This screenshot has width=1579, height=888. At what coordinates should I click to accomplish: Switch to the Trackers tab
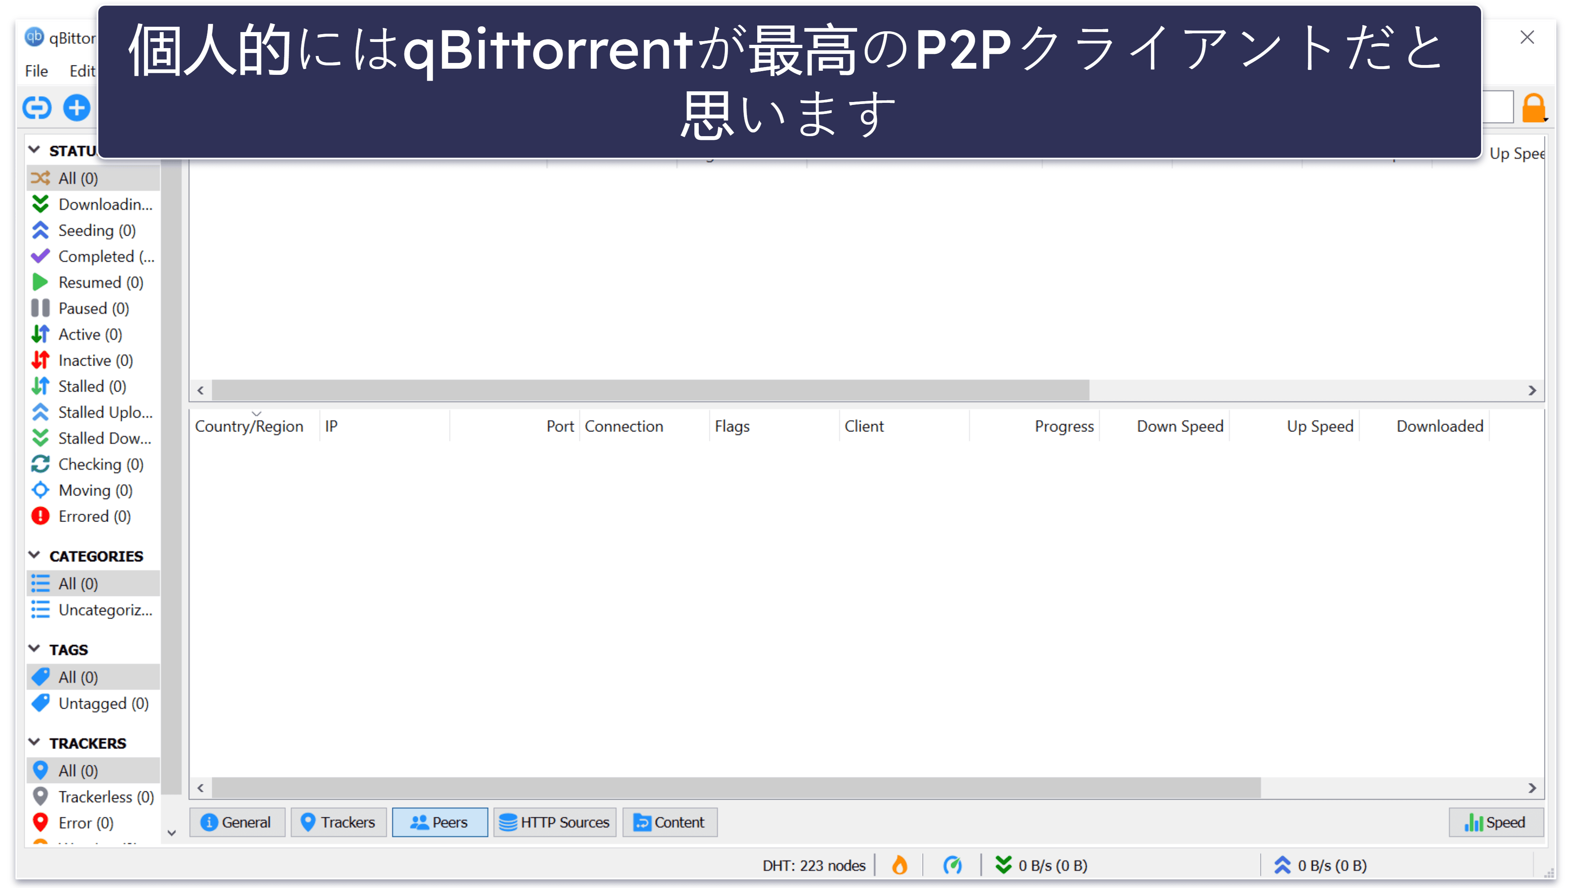pyautogui.click(x=339, y=823)
